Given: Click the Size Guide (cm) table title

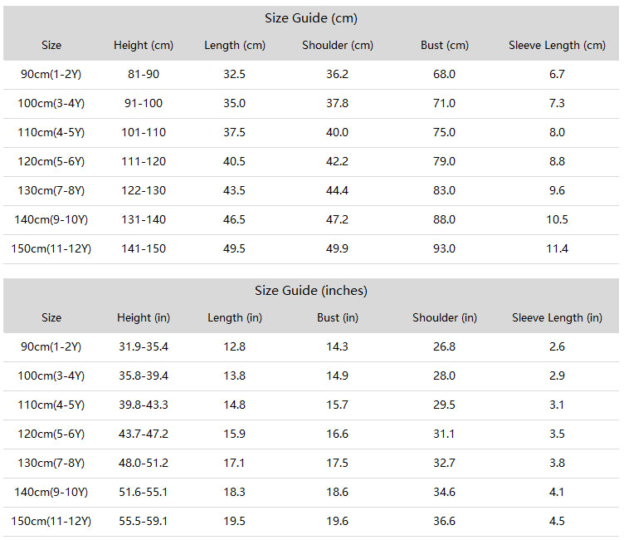Looking at the screenshot, I should point(311,18).
